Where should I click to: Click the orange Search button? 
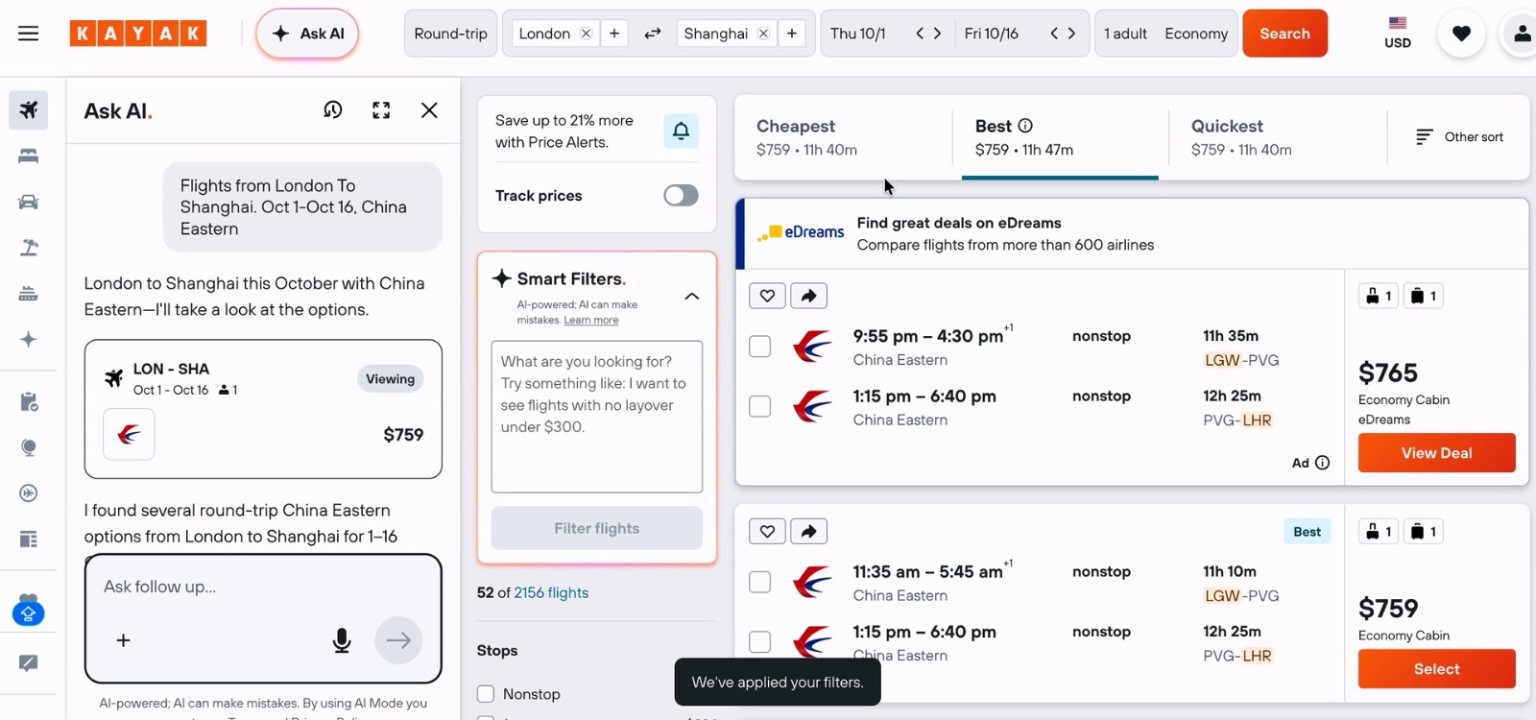pos(1284,34)
